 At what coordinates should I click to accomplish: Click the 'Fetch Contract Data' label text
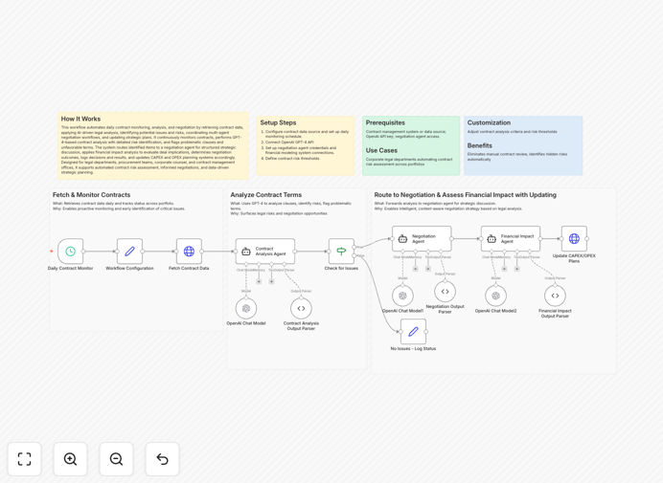(x=189, y=268)
